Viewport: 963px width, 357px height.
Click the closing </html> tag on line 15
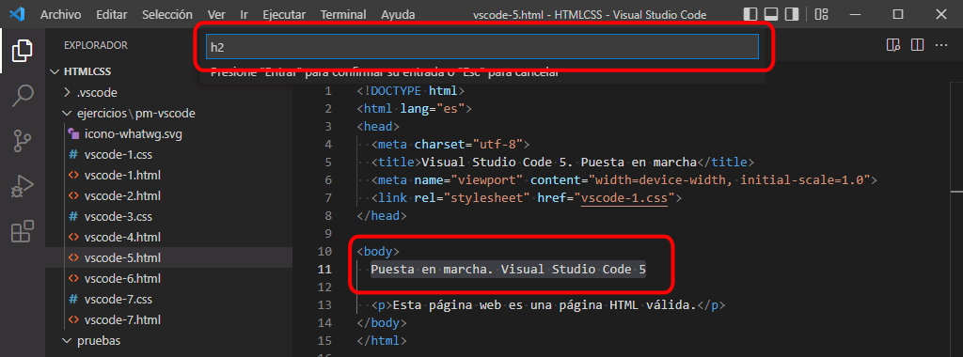point(382,340)
